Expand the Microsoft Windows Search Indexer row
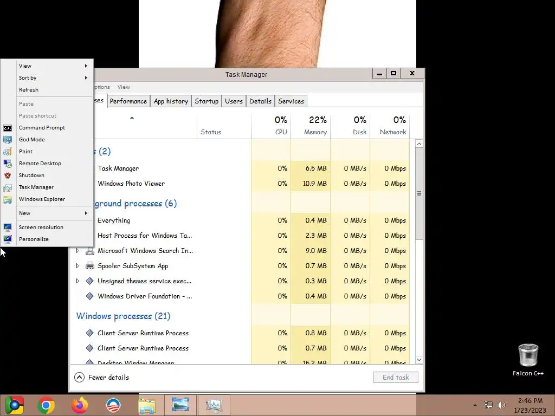 coord(78,251)
